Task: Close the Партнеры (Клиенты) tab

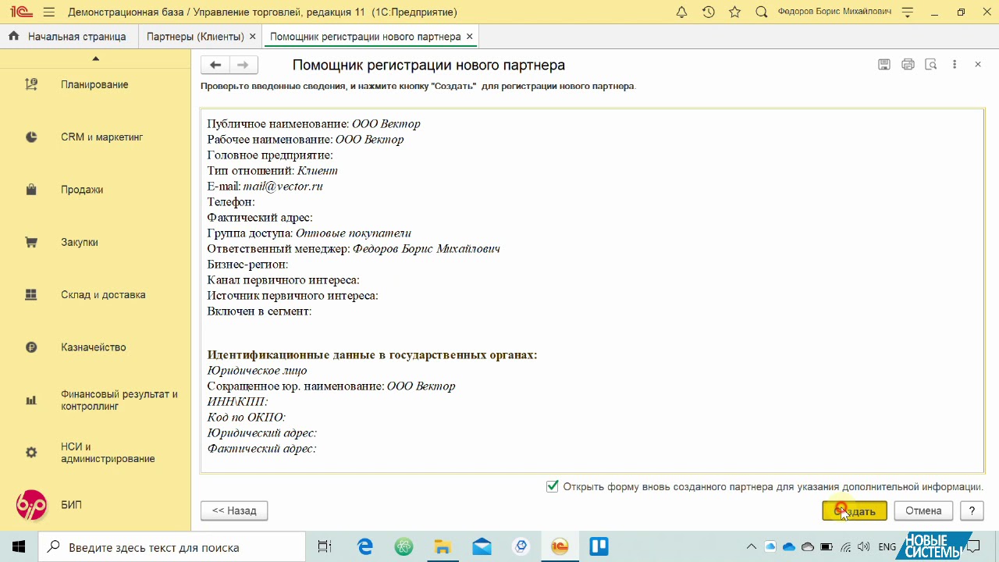Action: click(x=252, y=37)
